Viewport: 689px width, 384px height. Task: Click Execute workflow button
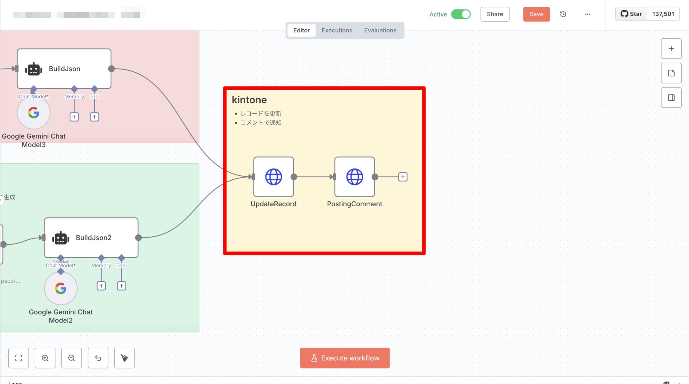[x=344, y=358]
